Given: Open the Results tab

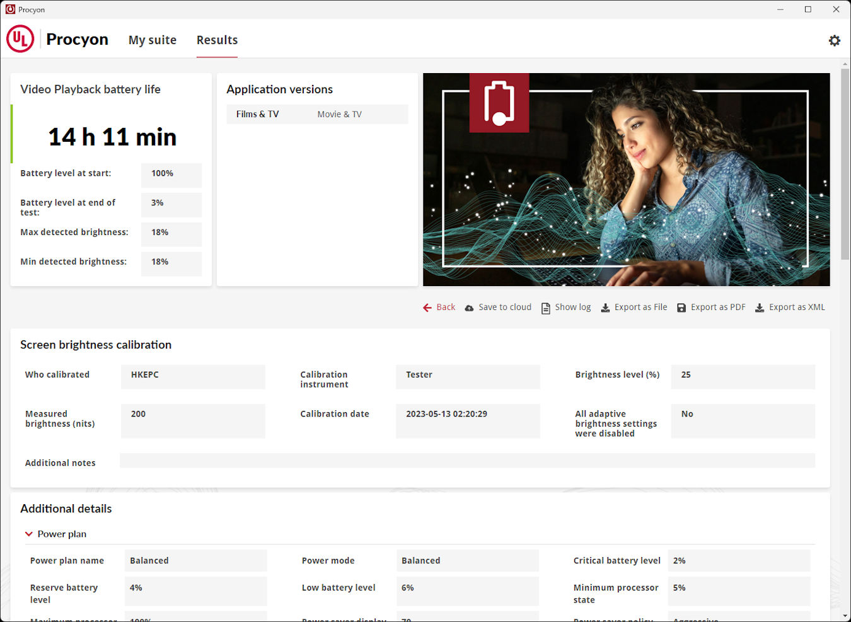Looking at the screenshot, I should (x=217, y=40).
